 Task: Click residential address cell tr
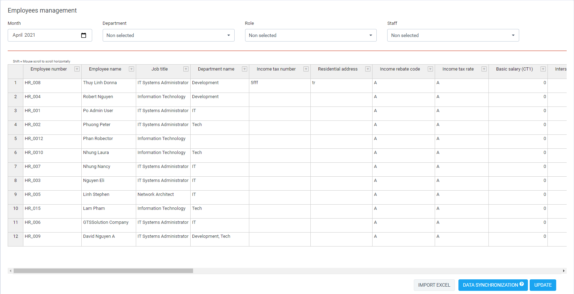[x=341, y=86]
